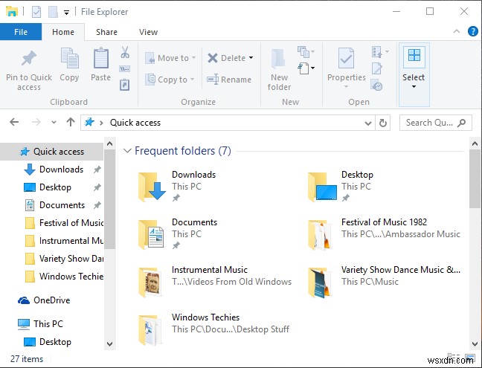This screenshot has height=368, width=482.
Task: Click Pin to Quick access button
Action: tap(29, 71)
